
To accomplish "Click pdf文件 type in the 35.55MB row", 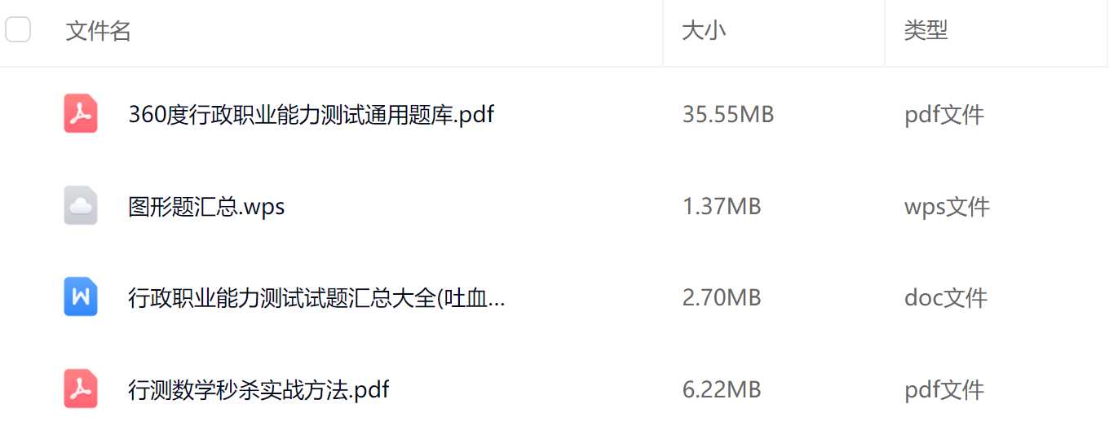I will point(944,115).
